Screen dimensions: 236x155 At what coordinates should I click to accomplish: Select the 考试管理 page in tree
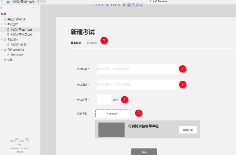click(x=12, y=24)
